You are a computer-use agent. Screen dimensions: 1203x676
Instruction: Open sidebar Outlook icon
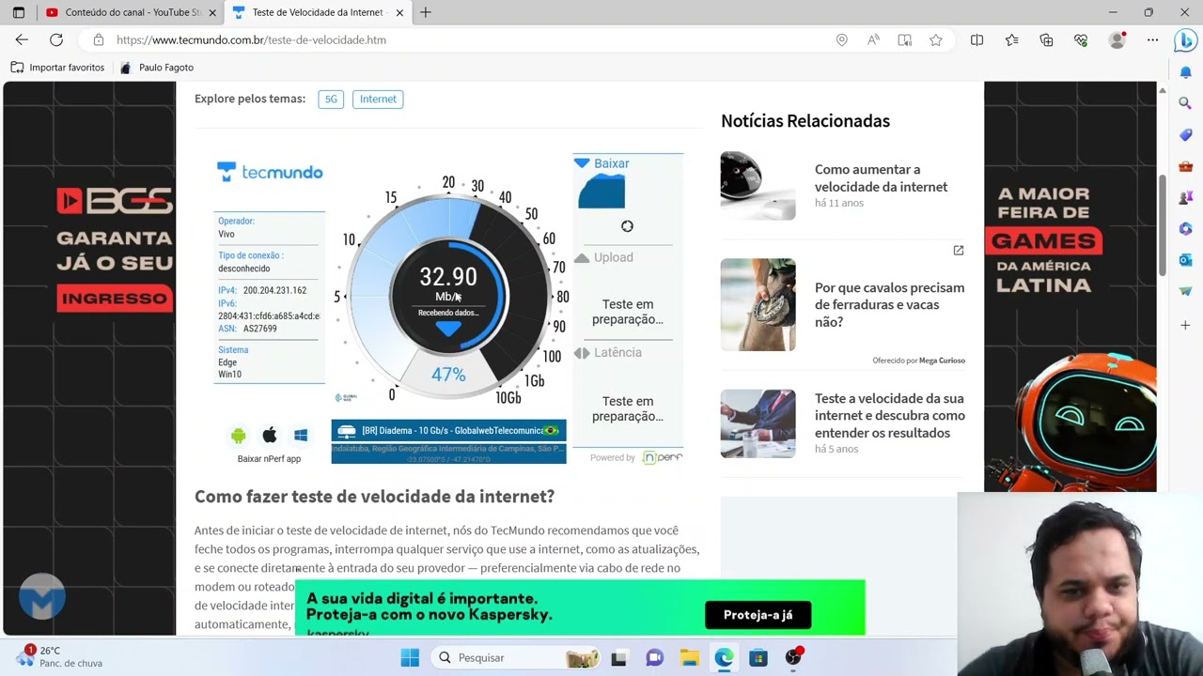1185,260
